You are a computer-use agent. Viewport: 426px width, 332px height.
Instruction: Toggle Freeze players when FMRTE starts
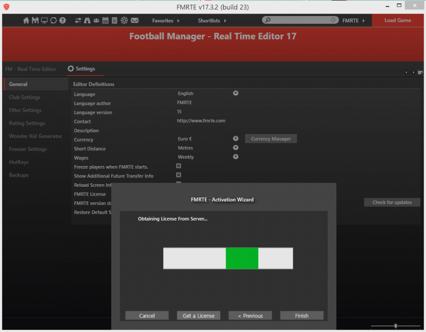click(179, 166)
